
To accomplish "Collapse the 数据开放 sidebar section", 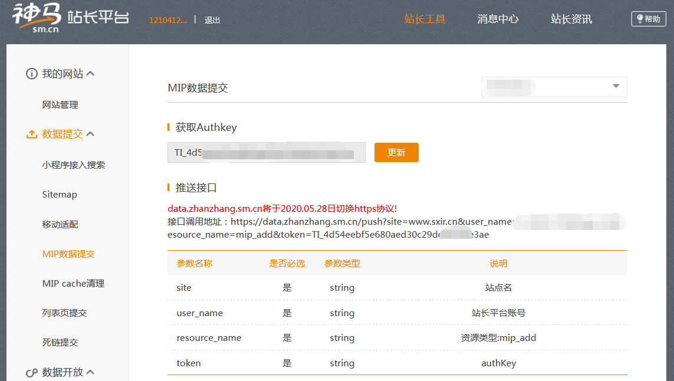I will [x=91, y=373].
